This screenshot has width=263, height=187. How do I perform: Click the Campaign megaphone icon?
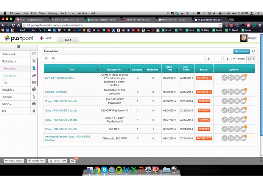tap(34, 75)
